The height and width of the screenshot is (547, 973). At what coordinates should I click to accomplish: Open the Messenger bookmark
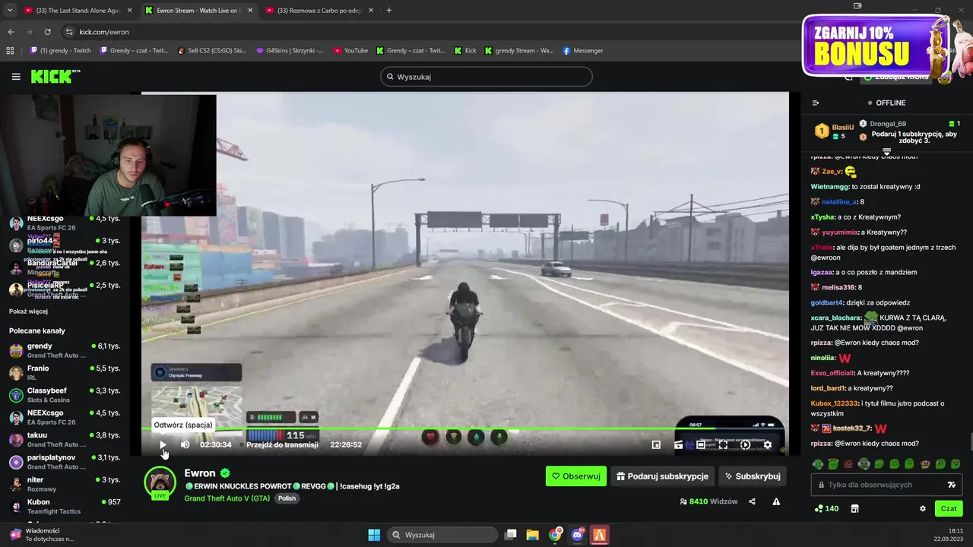pos(583,51)
